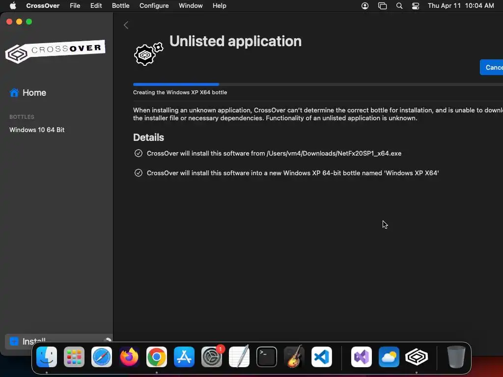Open Visual Studio Code from the dock
This screenshot has height=377, width=503.
pyautogui.click(x=321, y=357)
